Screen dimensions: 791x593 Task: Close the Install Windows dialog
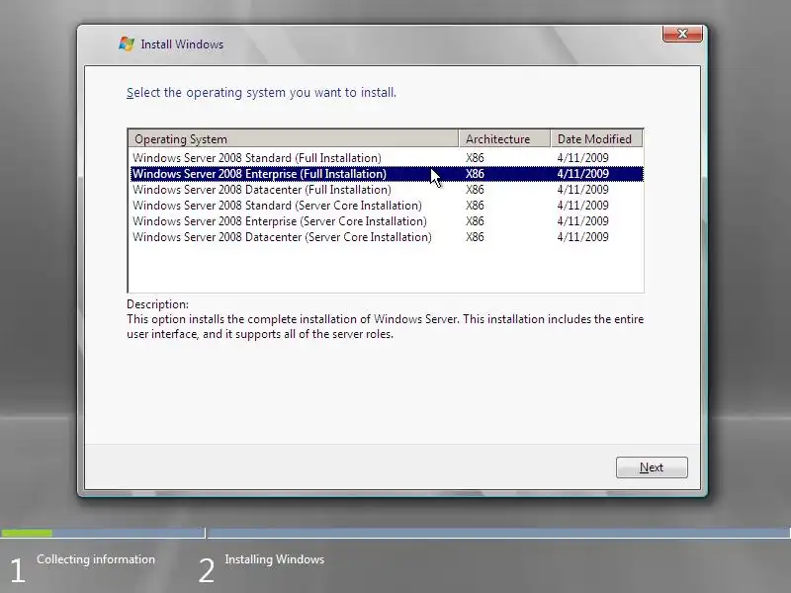682,34
